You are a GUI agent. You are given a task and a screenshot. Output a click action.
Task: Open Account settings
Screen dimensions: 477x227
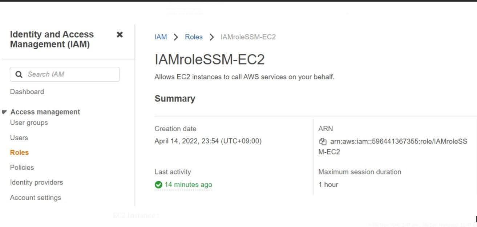pyautogui.click(x=35, y=197)
